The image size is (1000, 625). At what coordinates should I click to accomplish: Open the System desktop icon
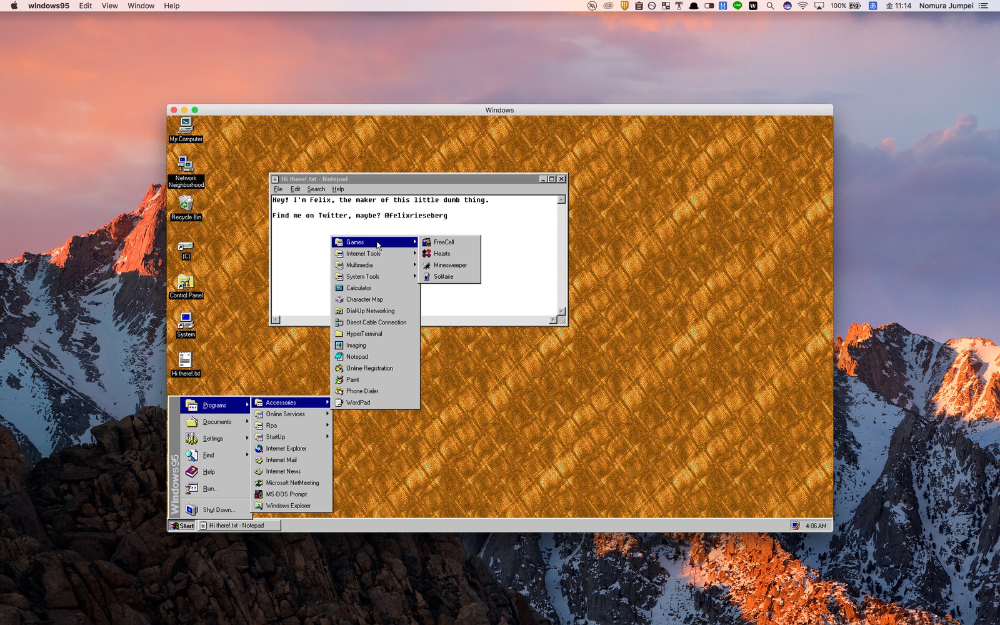[186, 325]
